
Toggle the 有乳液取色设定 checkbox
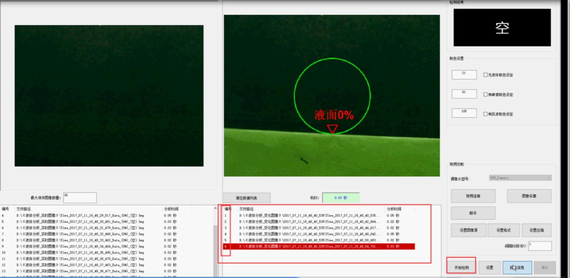click(x=485, y=114)
